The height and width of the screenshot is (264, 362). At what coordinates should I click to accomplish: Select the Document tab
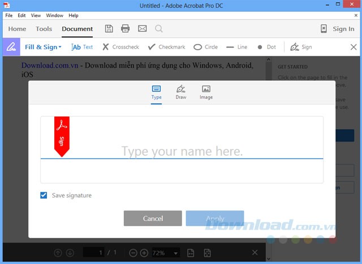(77, 29)
